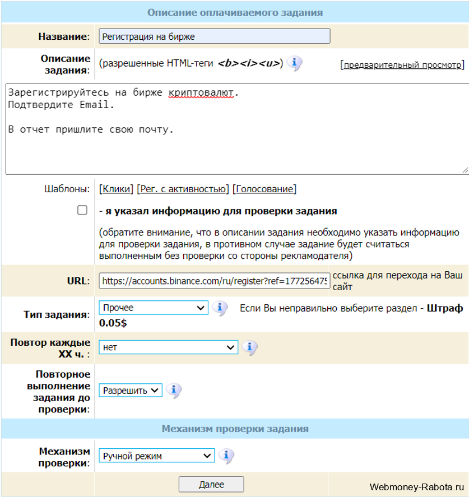Open the Разрешить repeat execution dropdown
The width and height of the screenshot is (469, 497).
(131, 391)
